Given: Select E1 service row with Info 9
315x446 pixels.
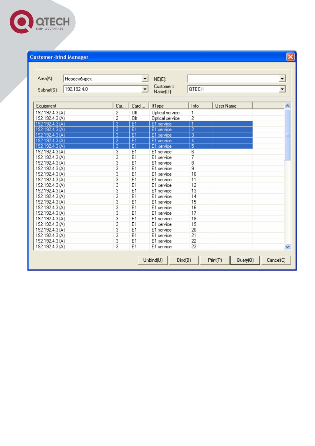Looking at the screenshot, I should pos(143,168).
